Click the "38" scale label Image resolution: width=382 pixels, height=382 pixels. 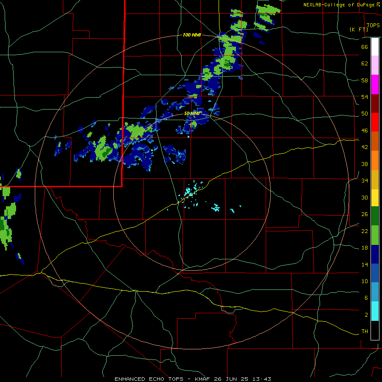coord(365,164)
